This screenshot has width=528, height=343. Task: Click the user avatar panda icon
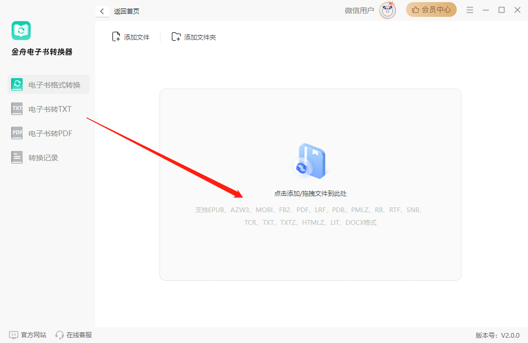[x=387, y=11]
